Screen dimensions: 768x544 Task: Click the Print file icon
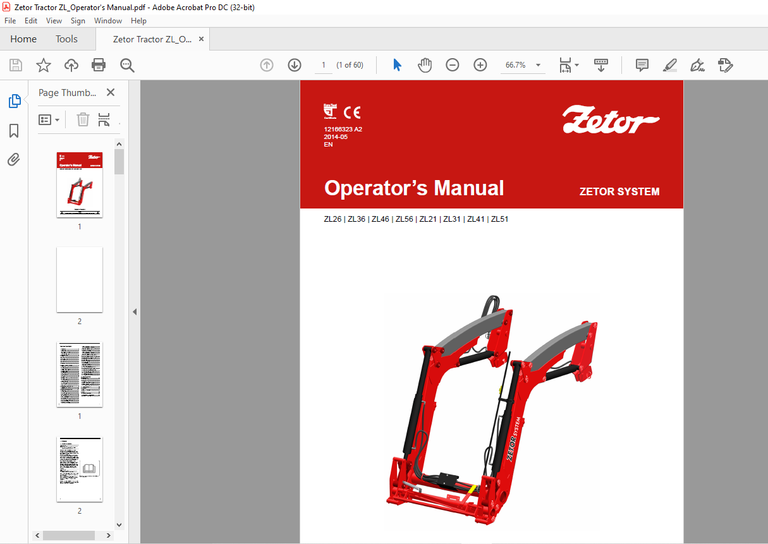99,65
